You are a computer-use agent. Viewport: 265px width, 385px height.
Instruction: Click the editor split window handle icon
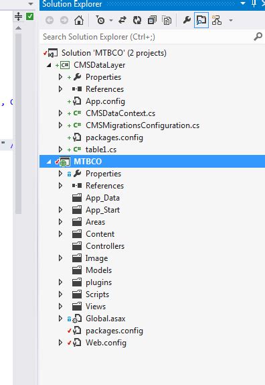(x=18, y=17)
